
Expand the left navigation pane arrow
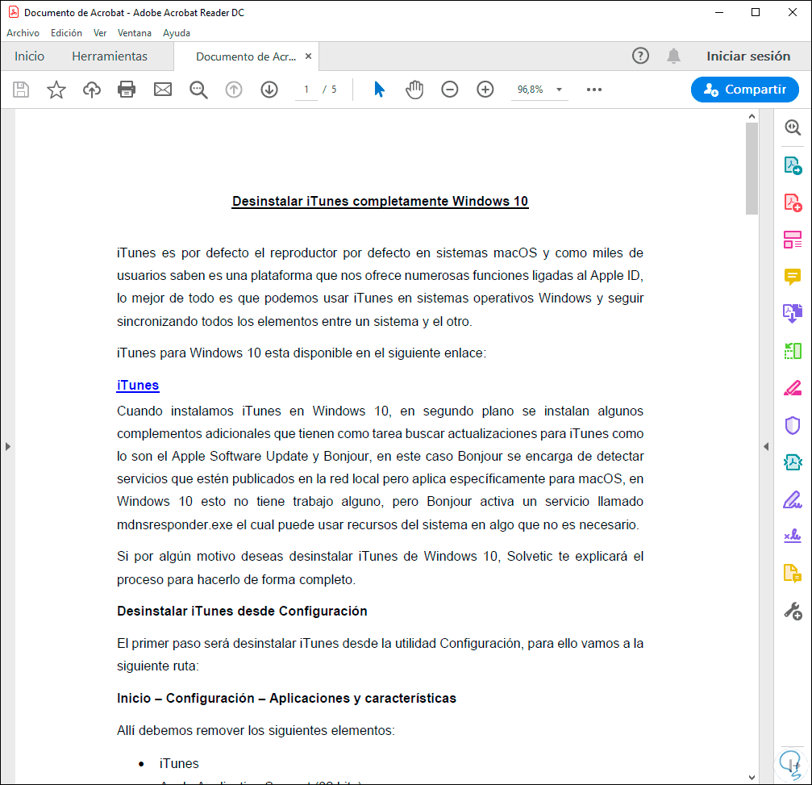pyautogui.click(x=7, y=446)
